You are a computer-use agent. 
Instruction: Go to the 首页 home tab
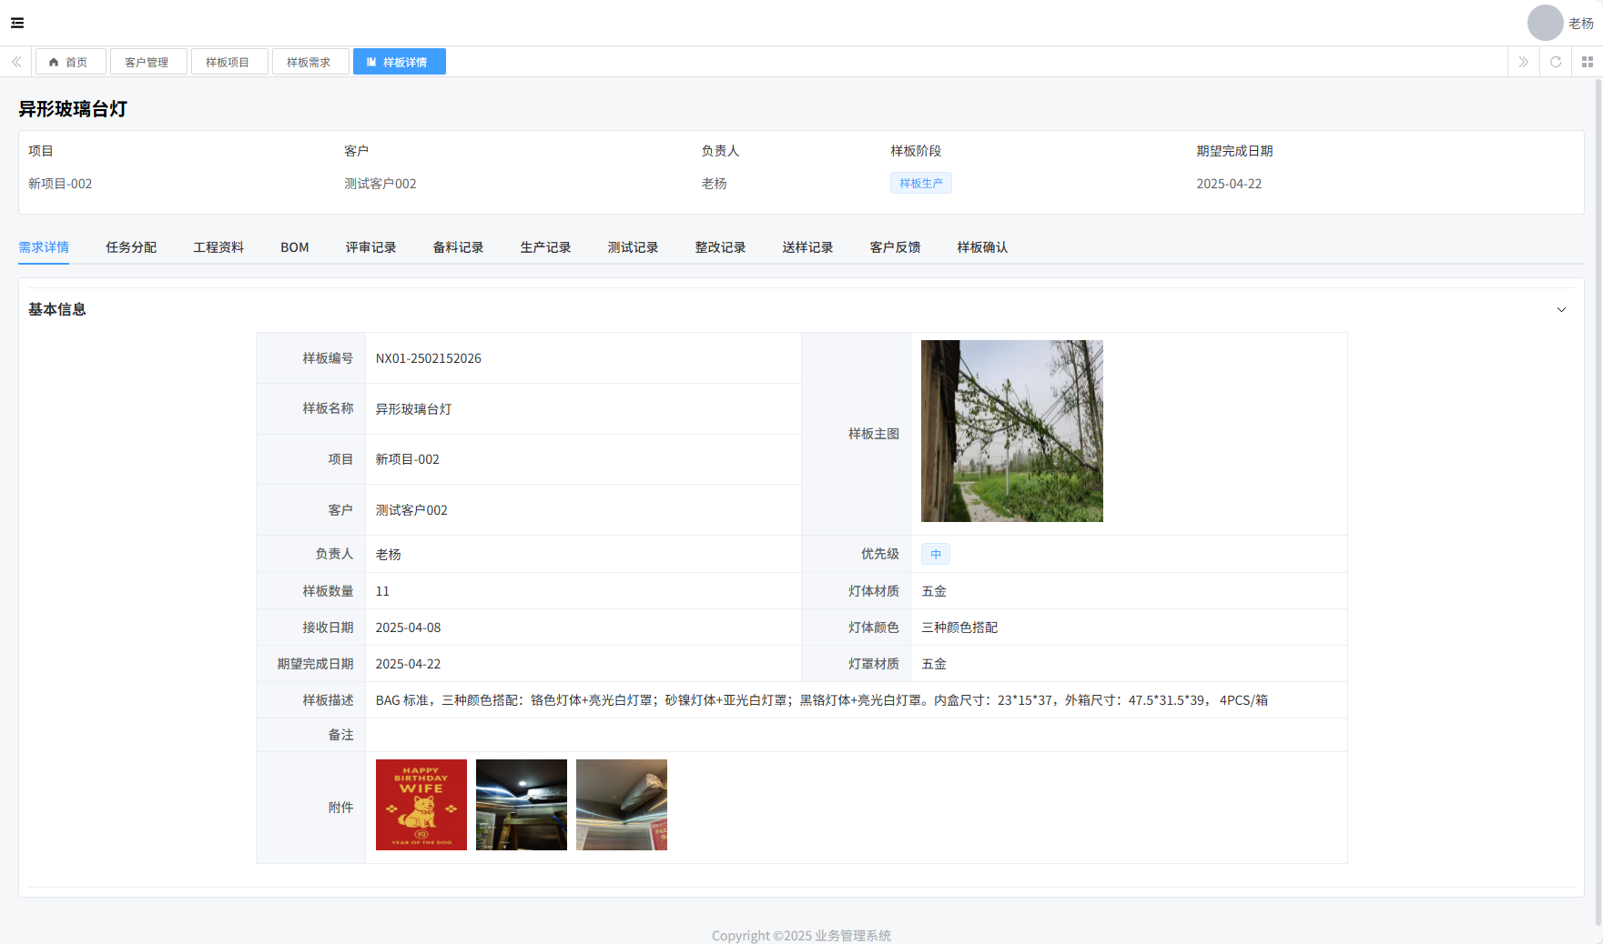pyautogui.click(x=70, y=62)
